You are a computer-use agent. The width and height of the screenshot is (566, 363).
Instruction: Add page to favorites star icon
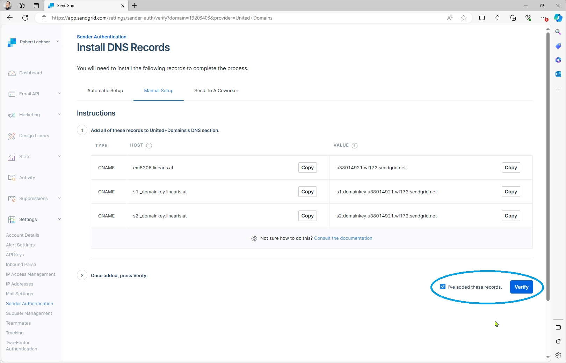[464, 18]
